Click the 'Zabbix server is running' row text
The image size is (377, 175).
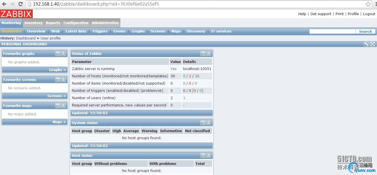[x=93, y=69]
